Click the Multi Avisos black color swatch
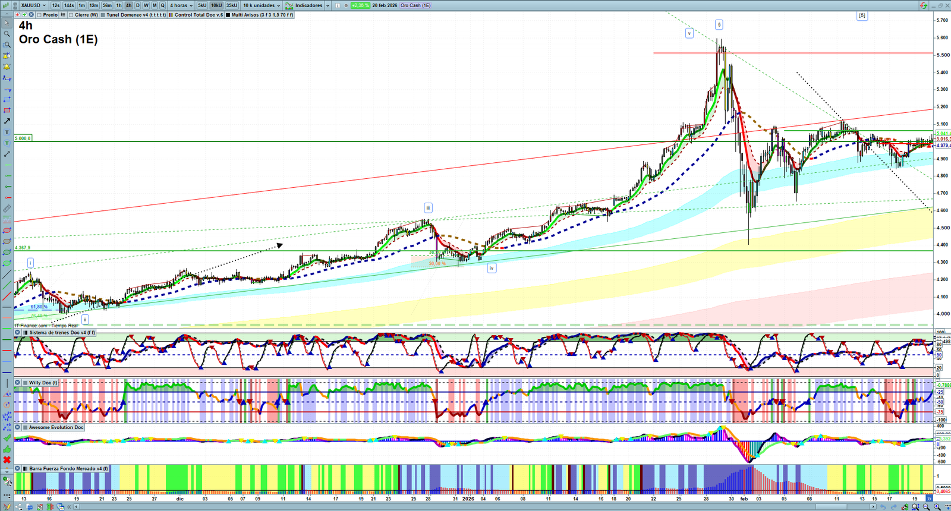Image resolution: width=951 pixels, height=511 pixels. point(228,15)
